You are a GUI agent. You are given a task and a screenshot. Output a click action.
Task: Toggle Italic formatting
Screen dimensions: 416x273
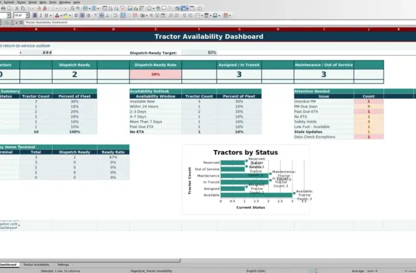click(x=40, y=16)
